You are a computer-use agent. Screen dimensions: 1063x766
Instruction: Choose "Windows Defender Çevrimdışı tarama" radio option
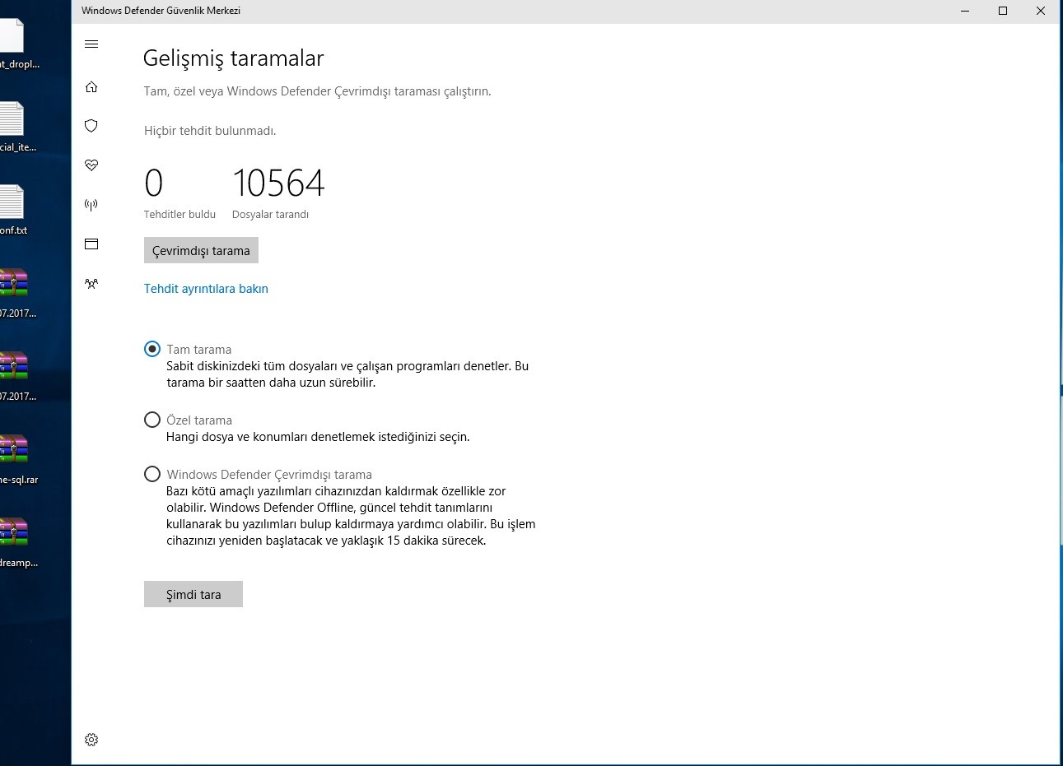pos(152,474)
